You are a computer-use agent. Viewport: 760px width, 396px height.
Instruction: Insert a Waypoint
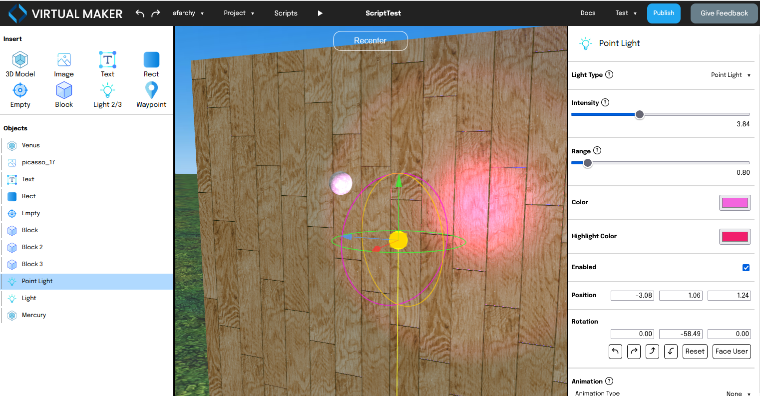point(151,94)
